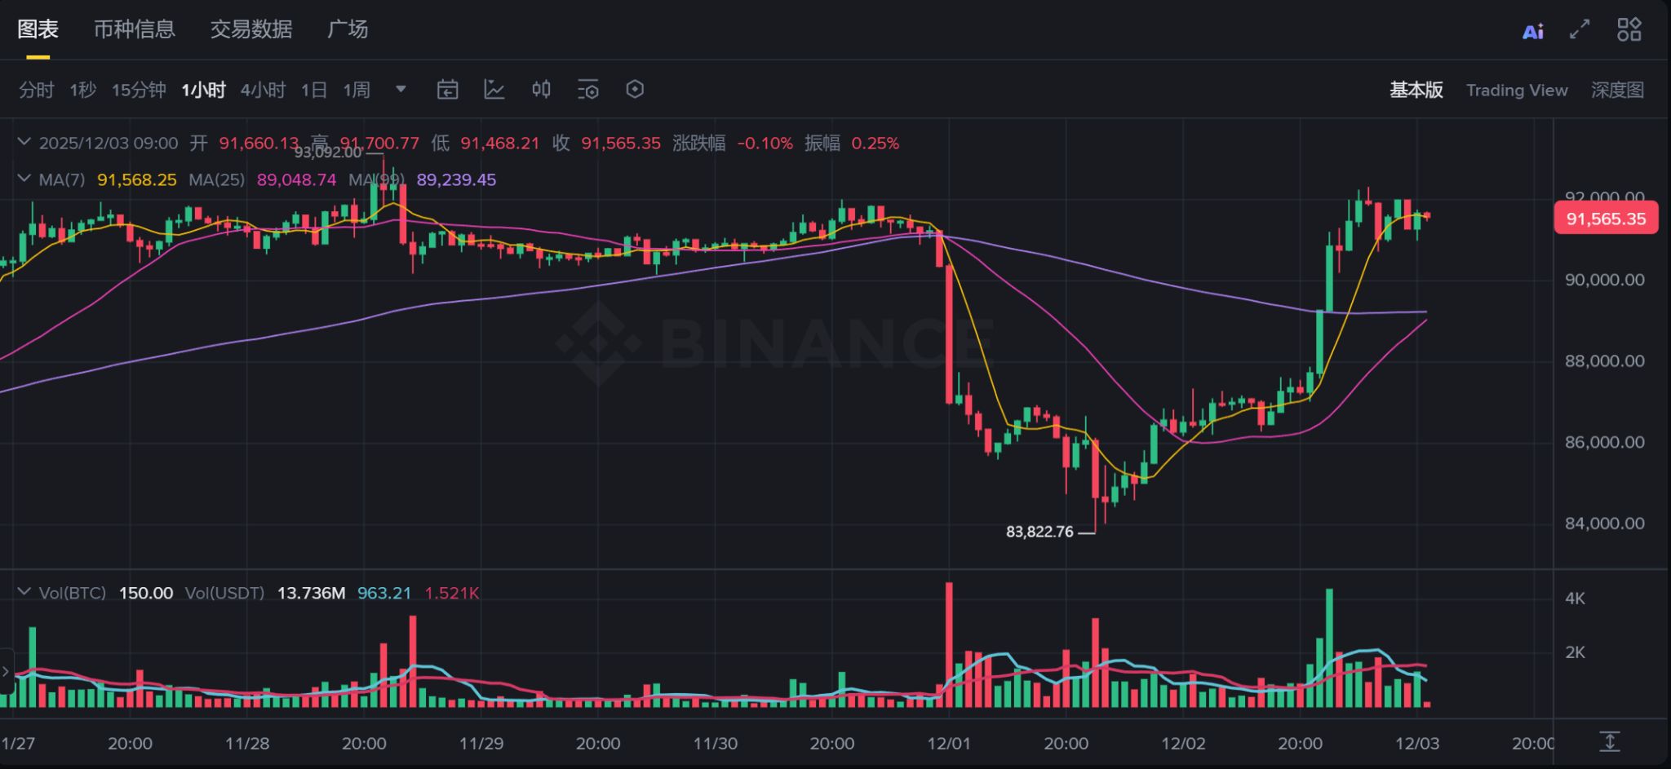Select the 15分钟 timeframe
This screenshot has width=1671, height=769.
point(139,90)
